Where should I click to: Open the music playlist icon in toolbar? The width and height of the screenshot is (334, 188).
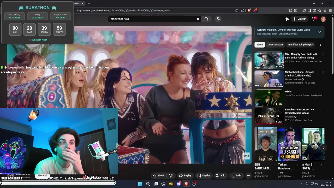pyautogui.click(x=304, y=10)
